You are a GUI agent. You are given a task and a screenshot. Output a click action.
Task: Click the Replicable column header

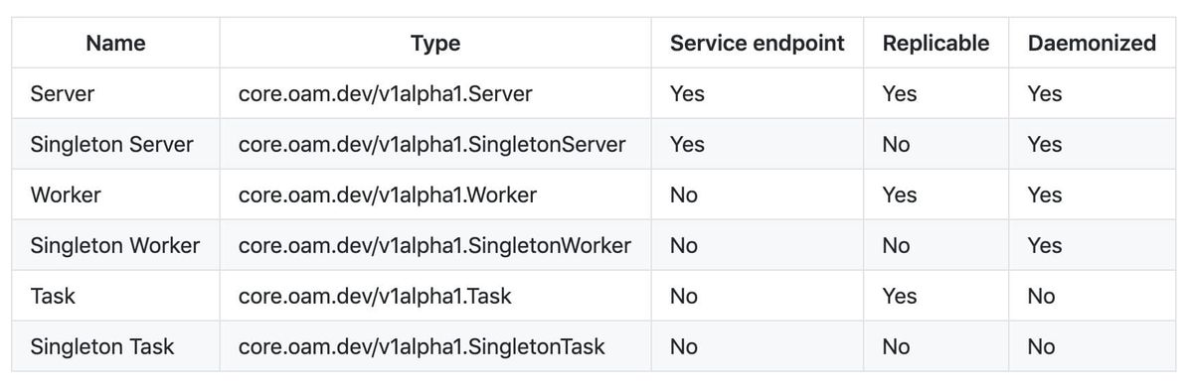pos(937,44)
